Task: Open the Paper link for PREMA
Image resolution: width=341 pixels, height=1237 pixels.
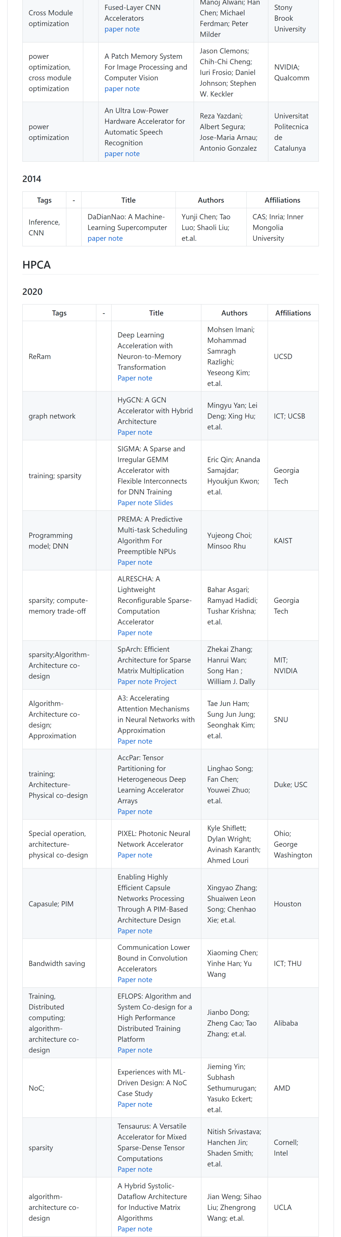Action: [x=127, y=562]
